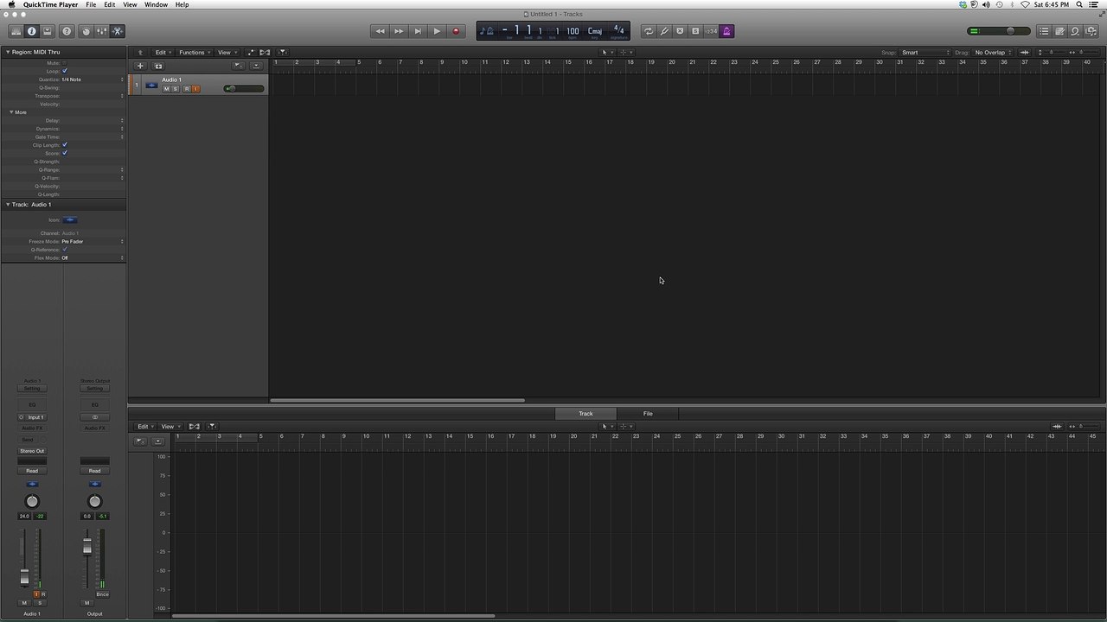Duplicate track with icon beside plus
The height and width of the screenshot is (622, 1107).
[158, 66]
